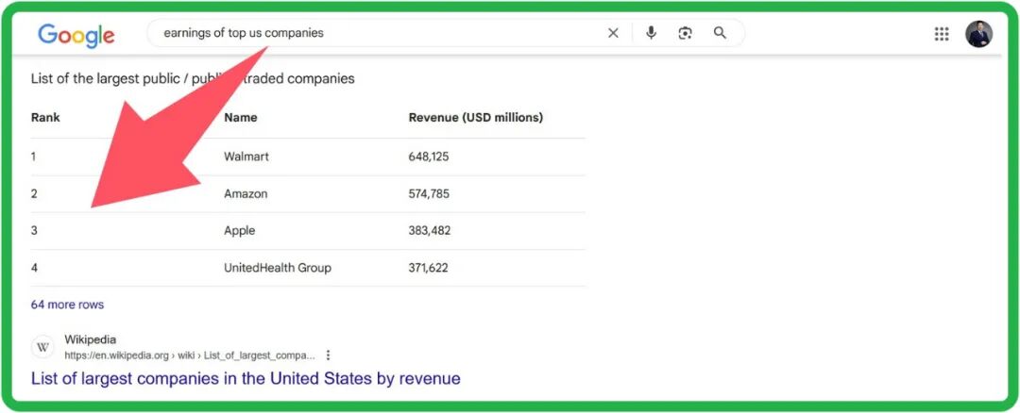This screenshot has height=413, width=1020.
Task: Click the Revenue (USD millions) column header
Action: (475, 118)
